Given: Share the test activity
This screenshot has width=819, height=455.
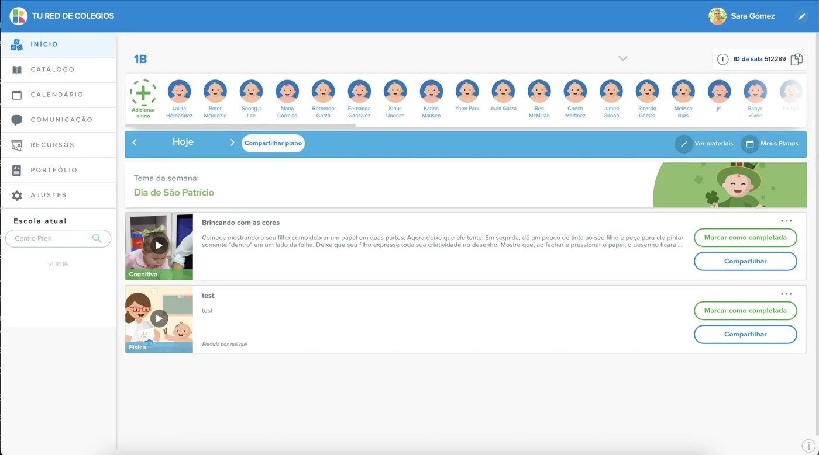Looking at the screenshot, I should coord(745,334).
